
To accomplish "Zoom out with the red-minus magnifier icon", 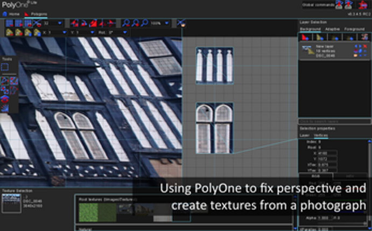I will pyautogui.click(x=126, y=23).
